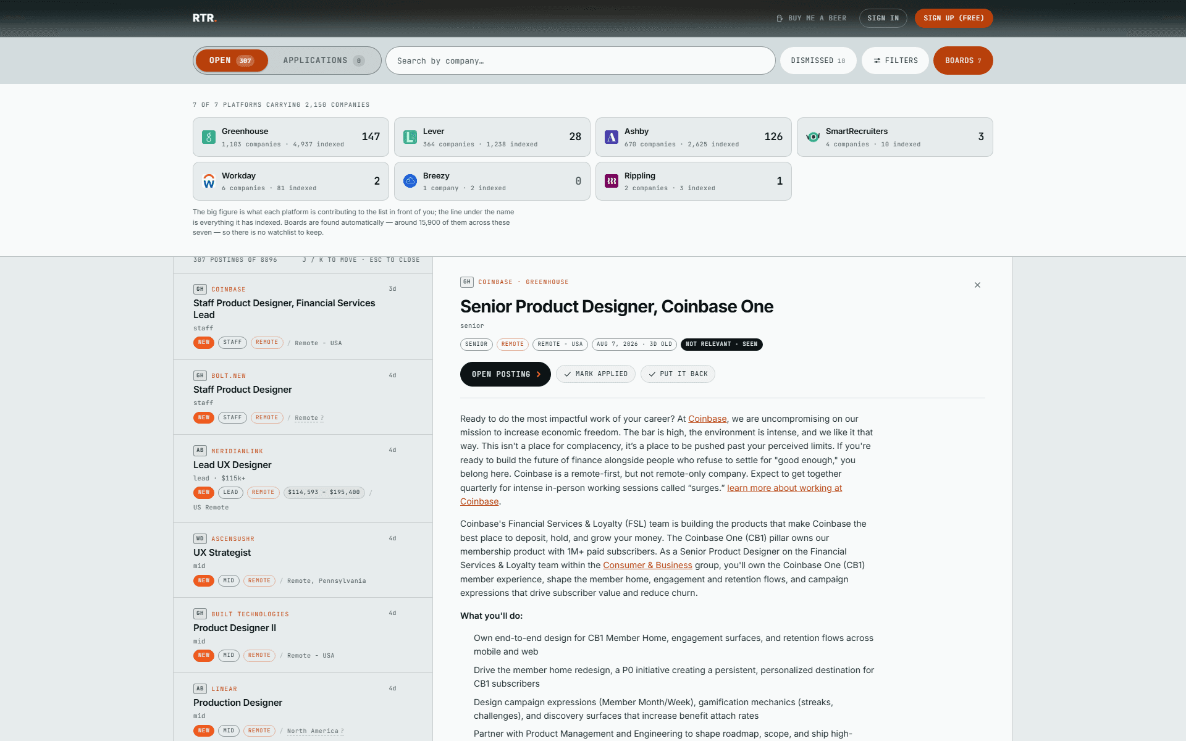Open the Product Designer II listing

point(303,635)
